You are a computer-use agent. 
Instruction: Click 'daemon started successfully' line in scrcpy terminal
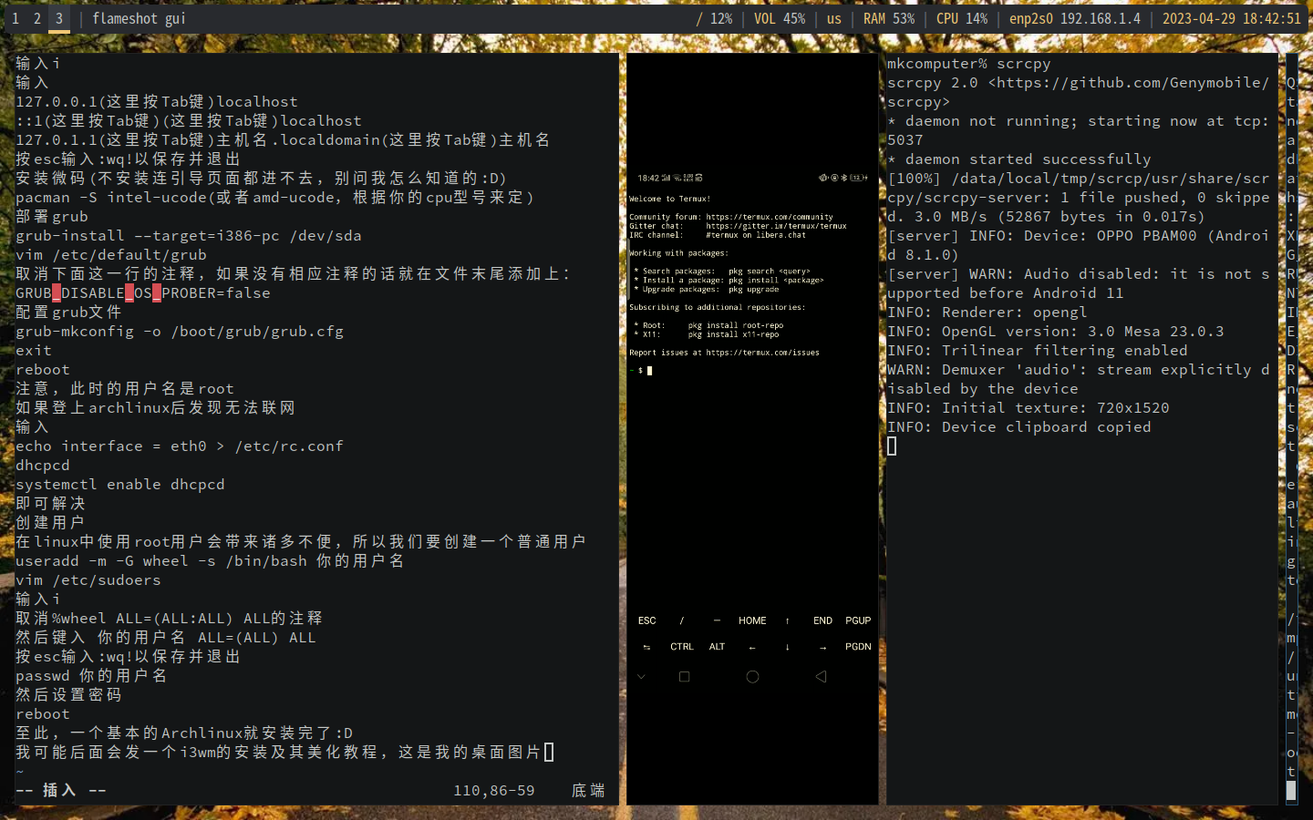coord(1019,159)
